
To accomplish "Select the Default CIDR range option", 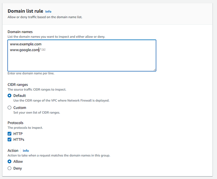I will point(10,96).
